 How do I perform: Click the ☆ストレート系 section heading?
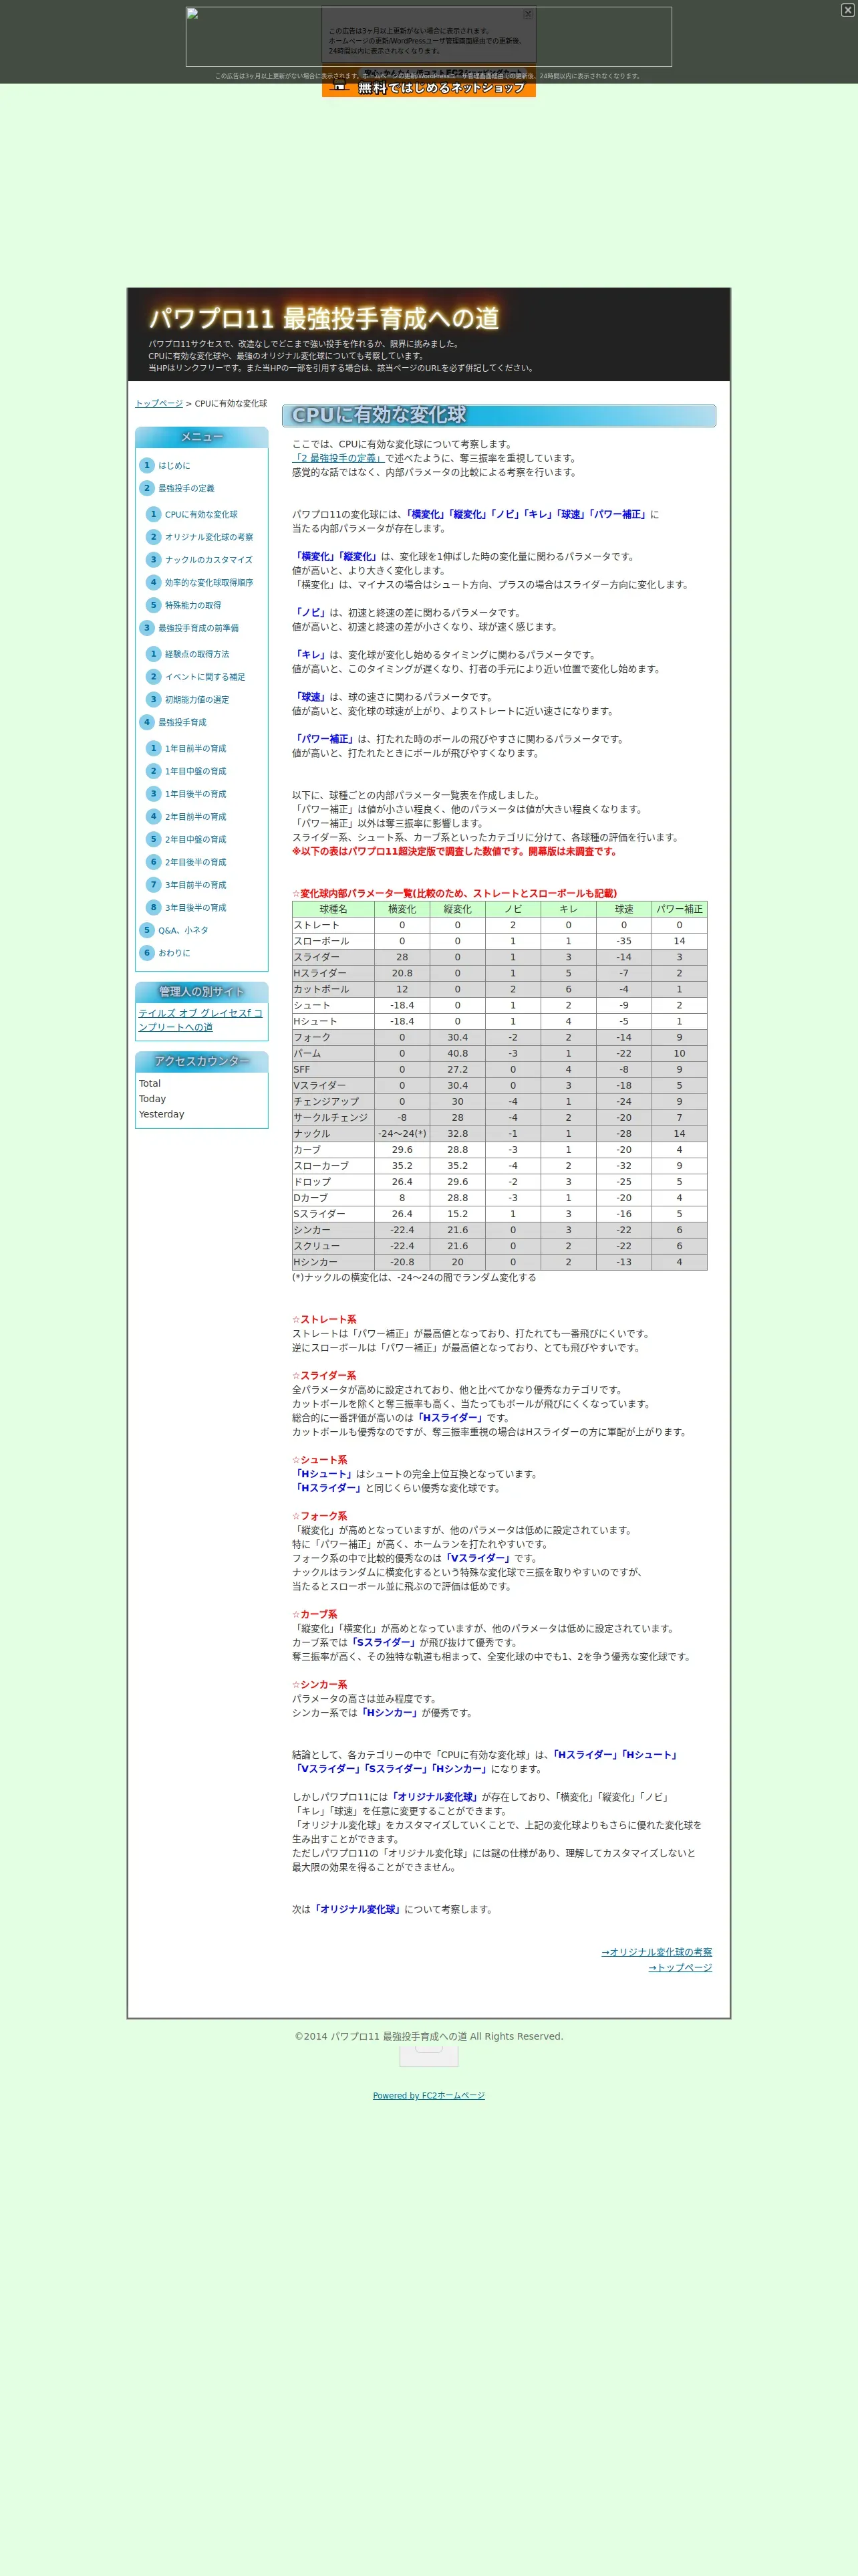tap(323, 1319)
